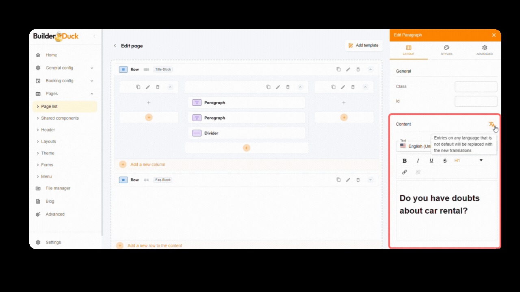Collapse the Title-Block row
The width and height of the screenshot is (520, 292).
[x=370, y=69]
